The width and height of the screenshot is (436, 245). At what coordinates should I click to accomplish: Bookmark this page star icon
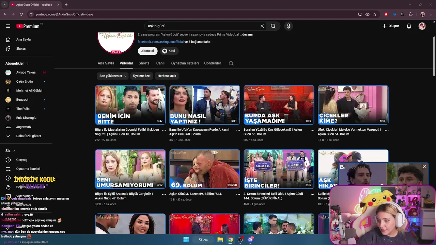point(375,14)
